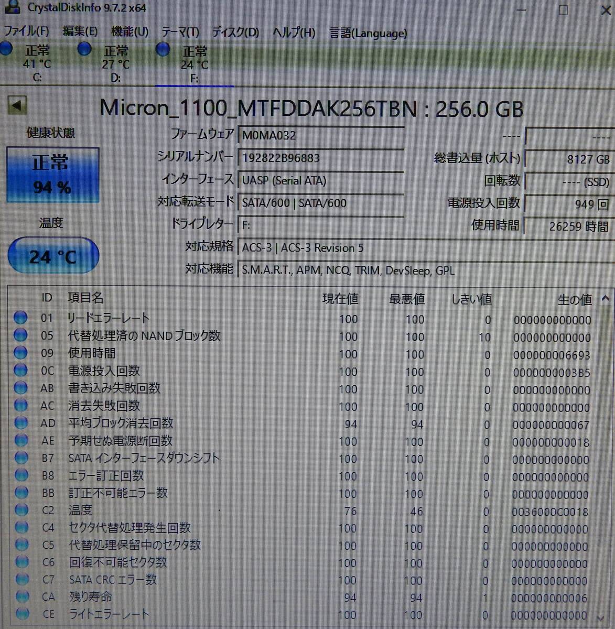Click the previous disk arrow button
Image resolution: width=615 pixels, height=629 pixels.
point(17,105)
